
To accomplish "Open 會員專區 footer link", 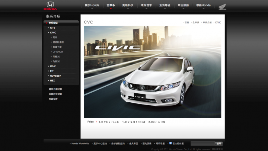I will pyautogui.click(x=134, y=144).
